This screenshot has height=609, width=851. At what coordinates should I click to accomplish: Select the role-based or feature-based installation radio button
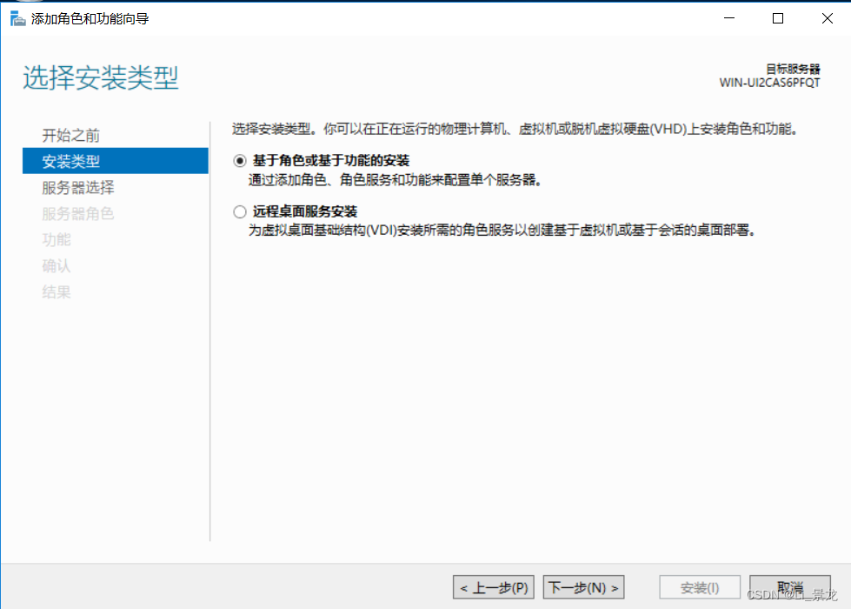[x=240, y=161]
